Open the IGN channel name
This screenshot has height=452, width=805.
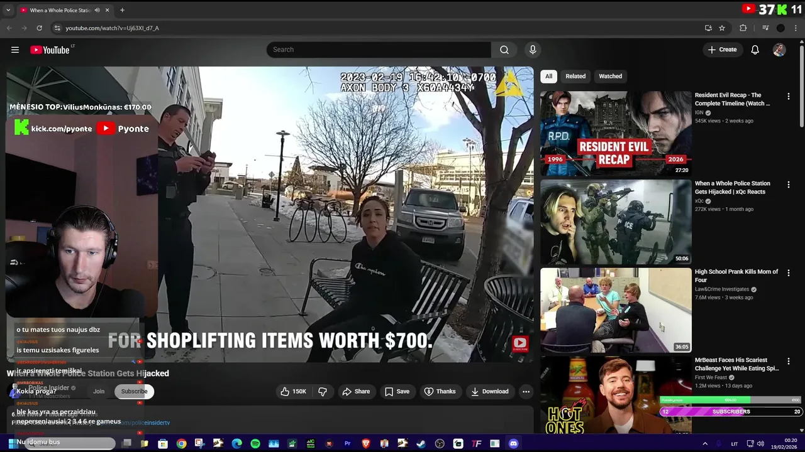[699, 112]
